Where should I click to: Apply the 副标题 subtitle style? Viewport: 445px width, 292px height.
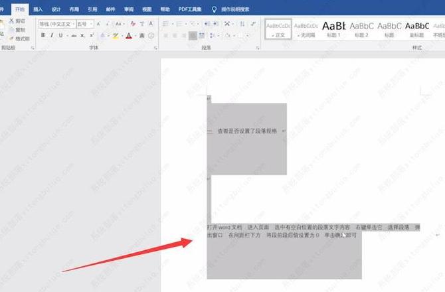417,29
